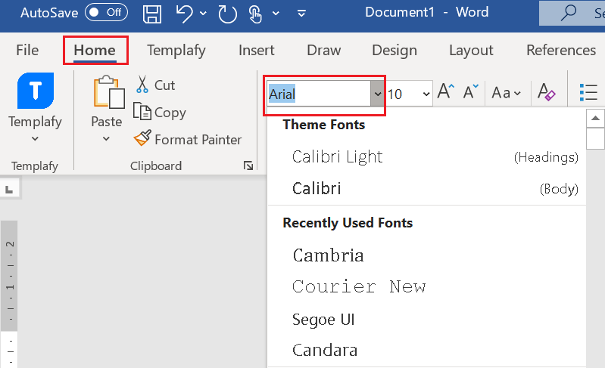Expand the Paste options arrow
605x368 pixels.
tap(106, 138)
